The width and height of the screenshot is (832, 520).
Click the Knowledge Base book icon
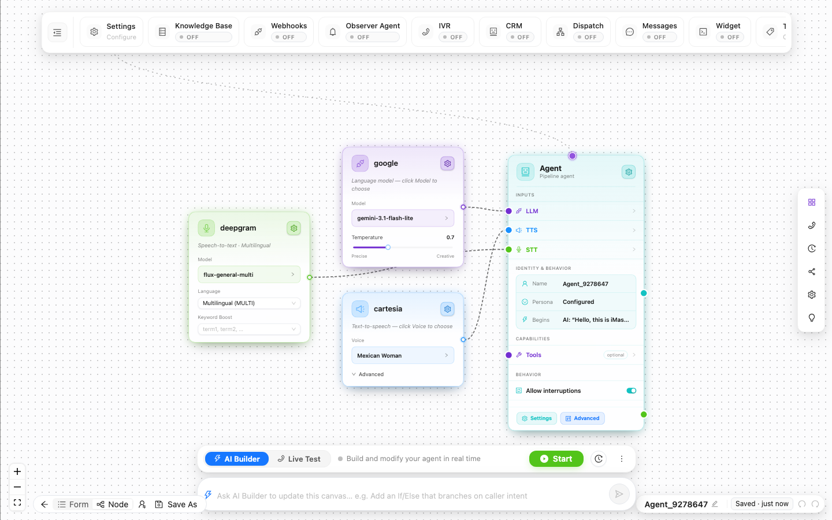tap(162, 32)
